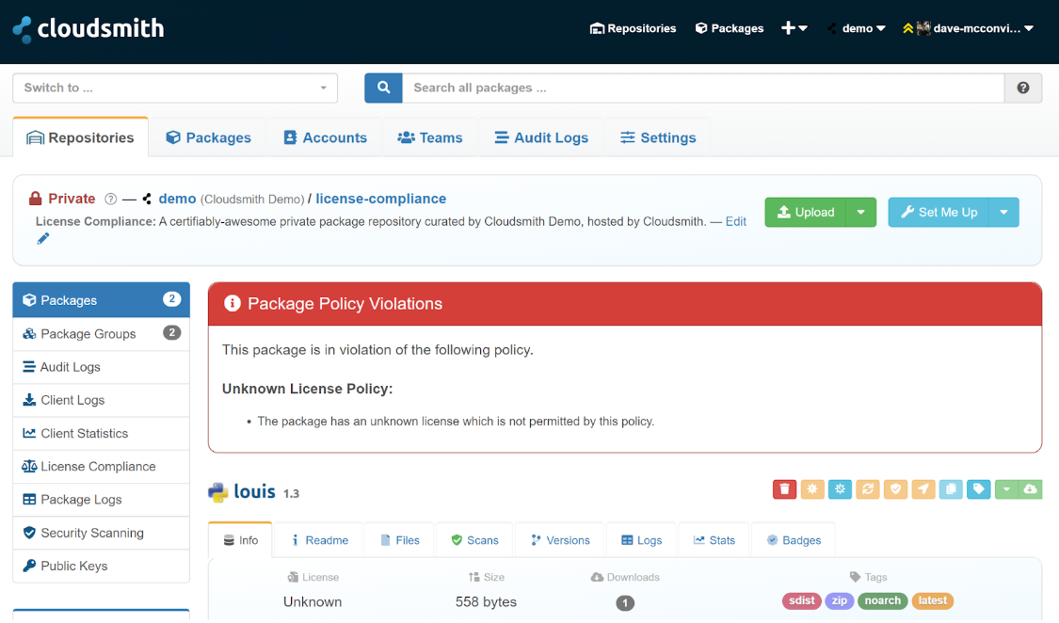Click the pencil edit icon below description
Image resolution: width=1059 pixels, height=623 pixels.
[x=42, y=238]
